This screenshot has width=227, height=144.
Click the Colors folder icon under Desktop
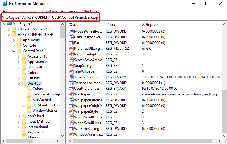(29, 89)
